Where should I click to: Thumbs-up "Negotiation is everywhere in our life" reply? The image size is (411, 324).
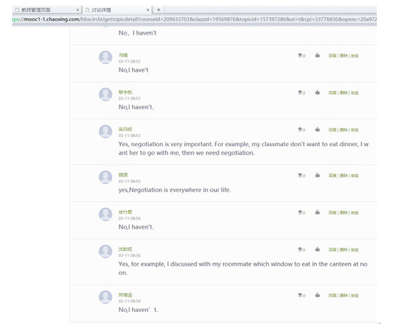(318, 175)
